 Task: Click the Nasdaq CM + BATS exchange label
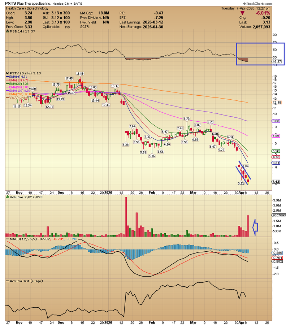(x=67, y=4)
